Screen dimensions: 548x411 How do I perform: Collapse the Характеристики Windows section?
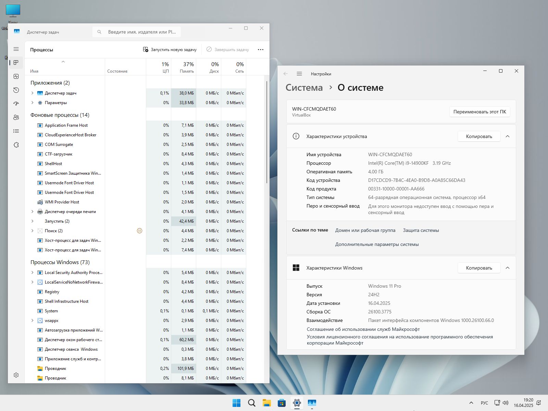click(508, 268)
